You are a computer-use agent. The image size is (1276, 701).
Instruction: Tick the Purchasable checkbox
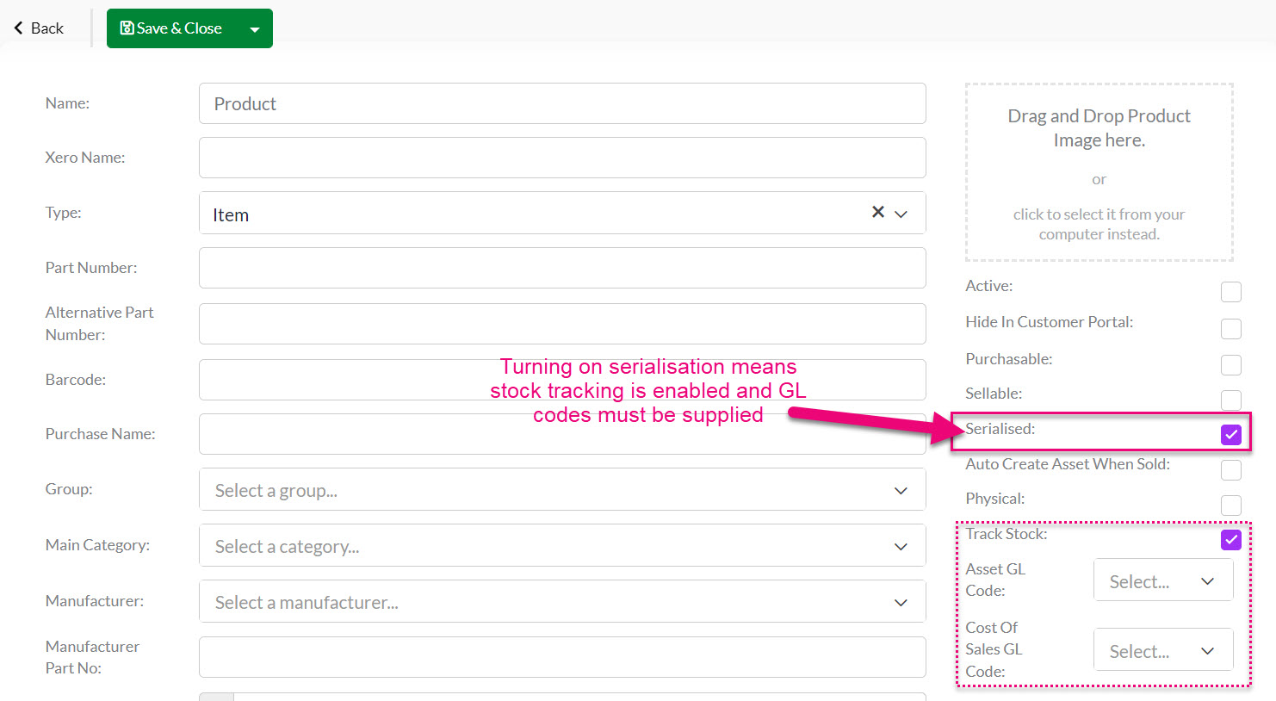pyautogui.click(x=1231, y=365)
